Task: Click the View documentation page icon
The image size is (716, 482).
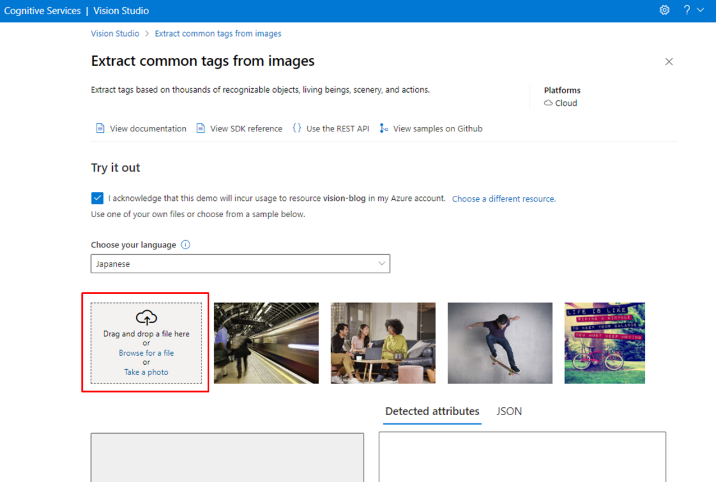Action: tap(100, 128)
